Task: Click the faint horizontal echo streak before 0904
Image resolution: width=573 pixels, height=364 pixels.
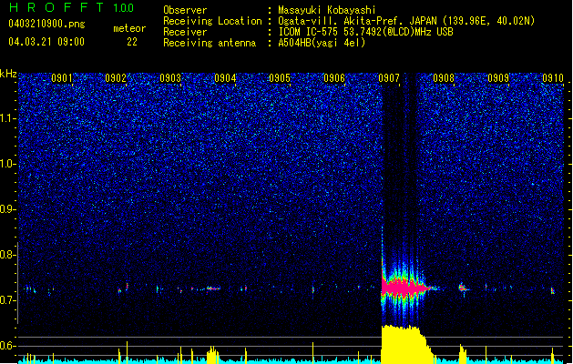Action: pos(212,288)
